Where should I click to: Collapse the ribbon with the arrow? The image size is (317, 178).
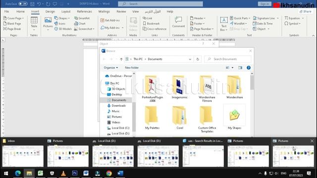click(313, 36)
